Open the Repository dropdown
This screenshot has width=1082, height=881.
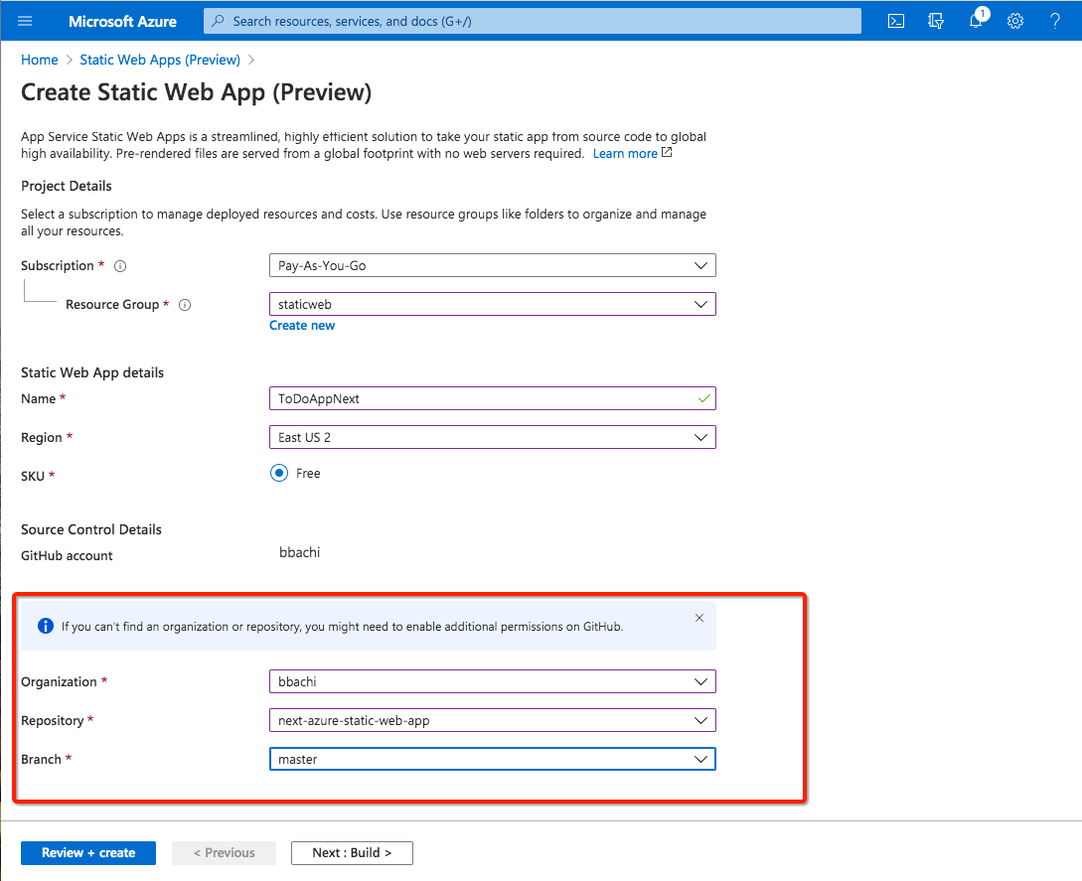tap(493, 720)
